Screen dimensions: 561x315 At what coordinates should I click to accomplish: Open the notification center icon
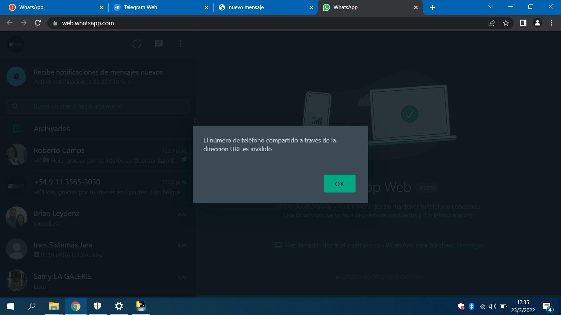click(x=548, y=307)
